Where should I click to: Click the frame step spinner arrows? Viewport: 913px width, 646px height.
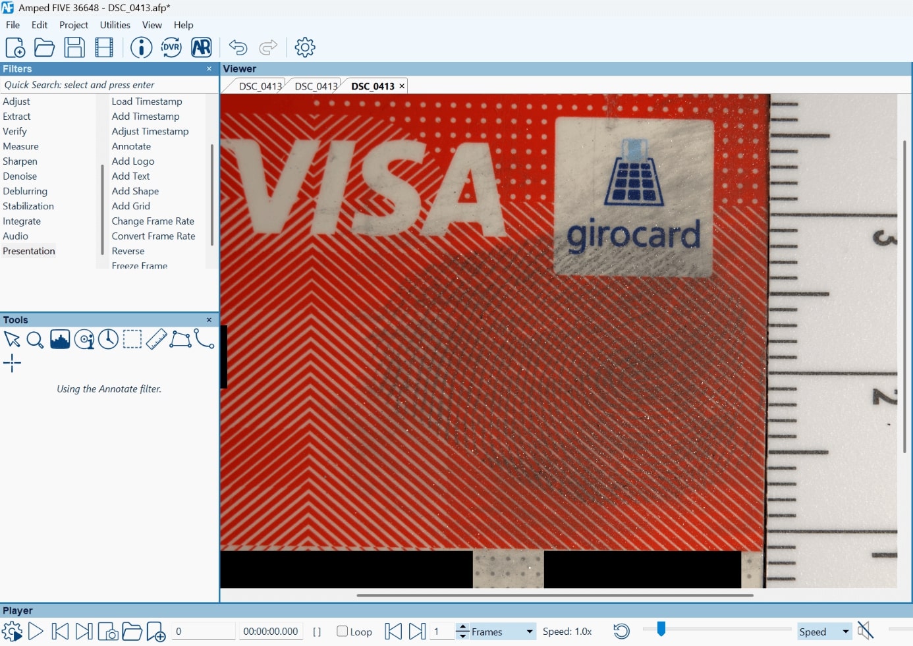[x=463, y=632]
